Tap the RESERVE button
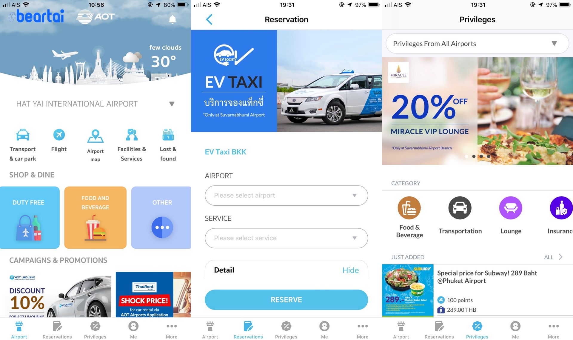The image size is (573, 340). coord(286,299)
